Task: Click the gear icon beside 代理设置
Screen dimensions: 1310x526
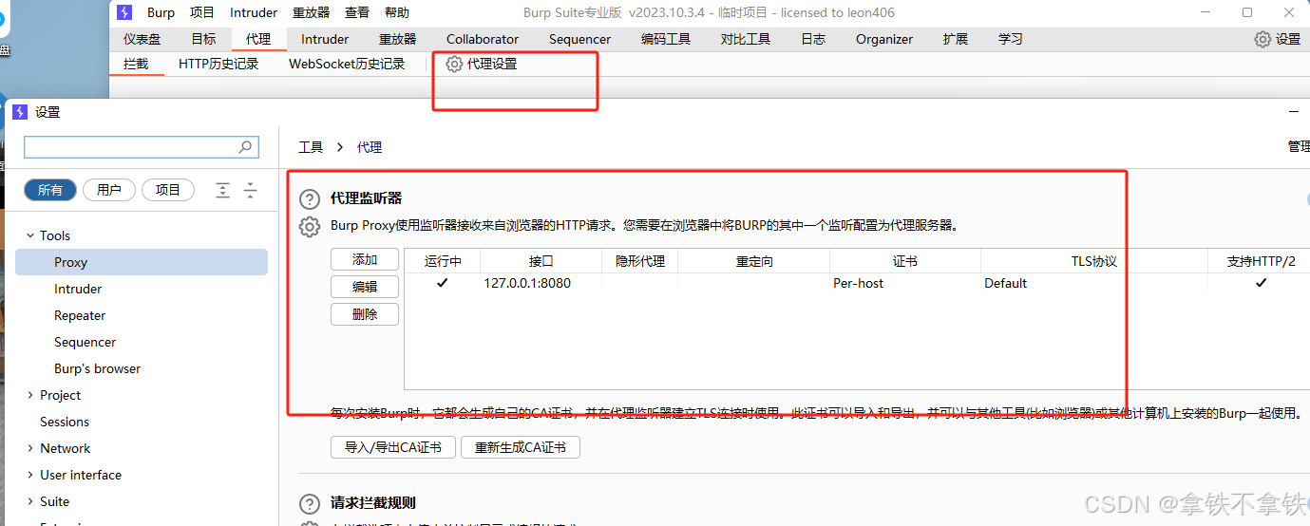Action: (454, 64)
